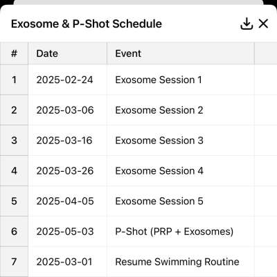Click the Exosome Session 3 cell
This screenshot has width=277, height=277.
coord(181,141)
